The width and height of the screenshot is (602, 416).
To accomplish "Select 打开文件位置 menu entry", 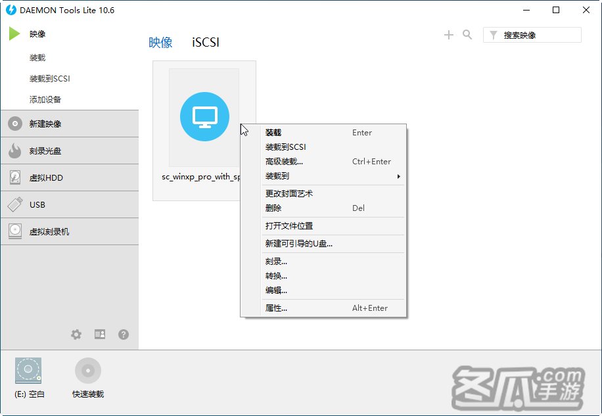I will (333, 225).
